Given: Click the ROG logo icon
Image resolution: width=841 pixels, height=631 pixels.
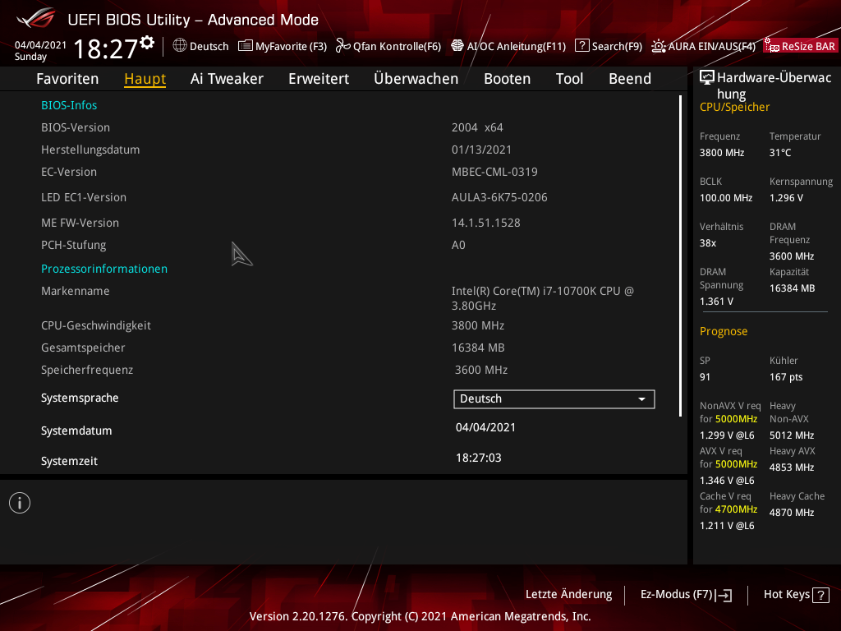Looking at the screenshot, I should 36,18.
